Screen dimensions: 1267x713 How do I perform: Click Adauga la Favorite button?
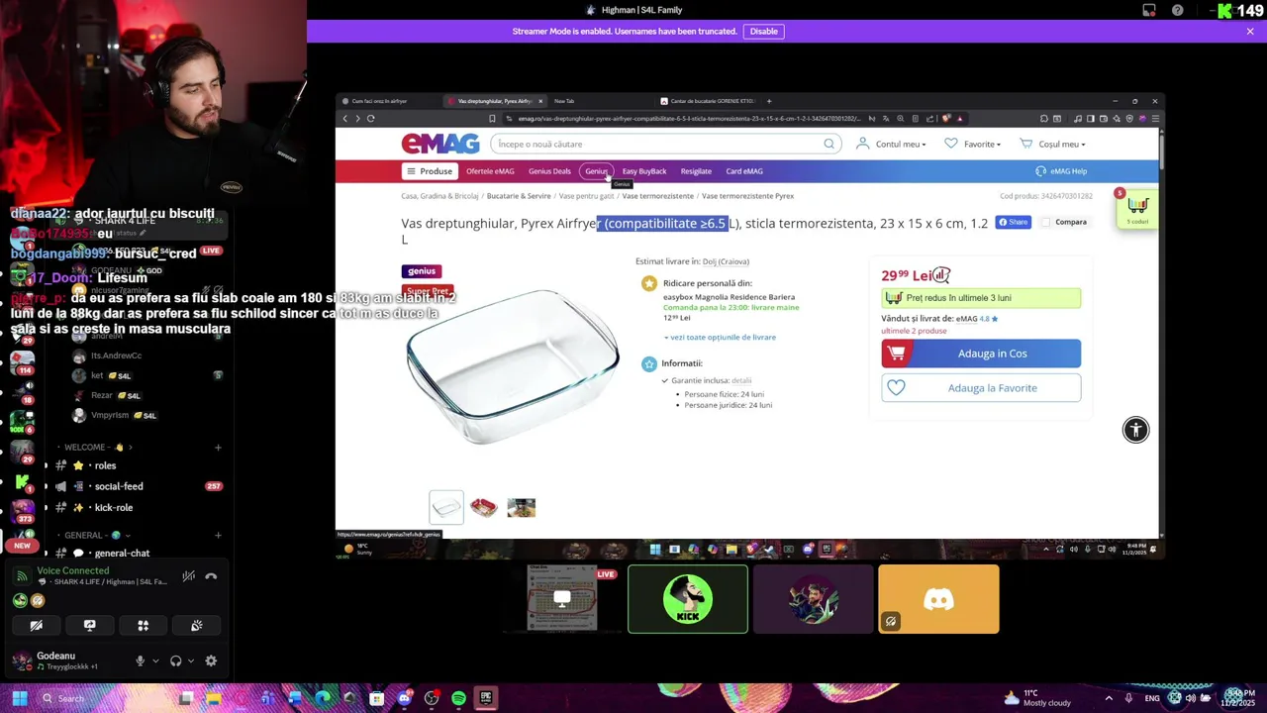(981, 388)
